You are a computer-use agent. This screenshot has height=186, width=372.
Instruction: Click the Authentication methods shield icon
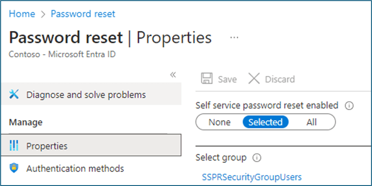[14, 168]
